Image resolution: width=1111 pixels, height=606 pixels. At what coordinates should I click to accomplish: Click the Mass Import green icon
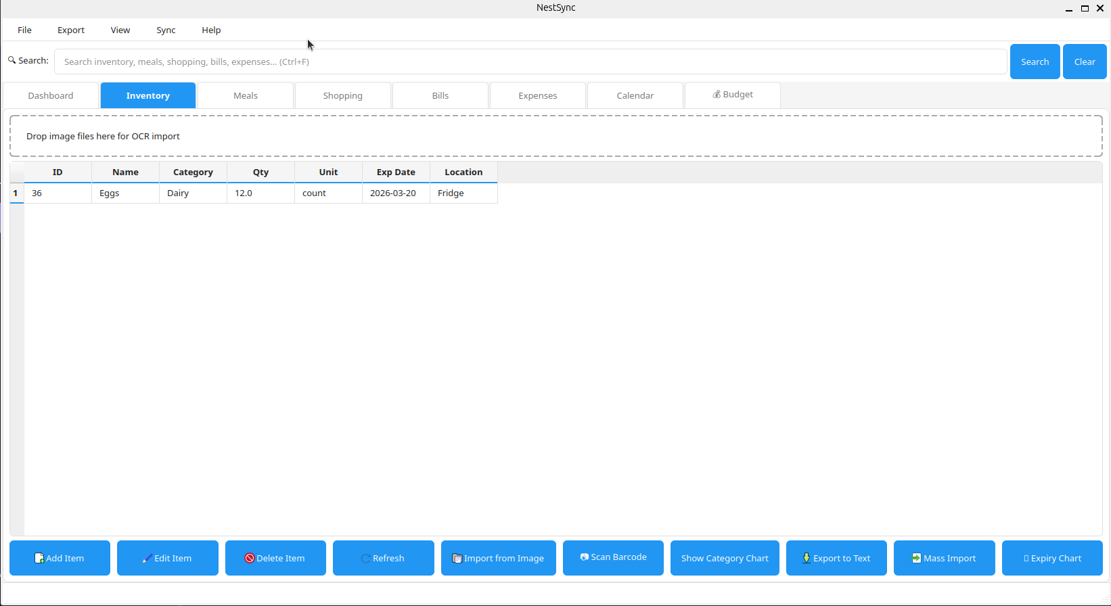pos(916,559)
